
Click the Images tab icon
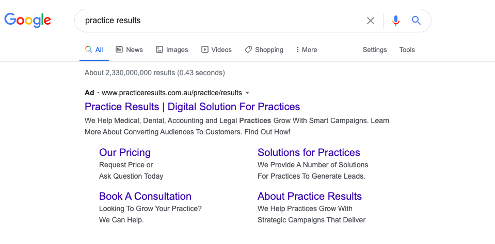[159, 50]
